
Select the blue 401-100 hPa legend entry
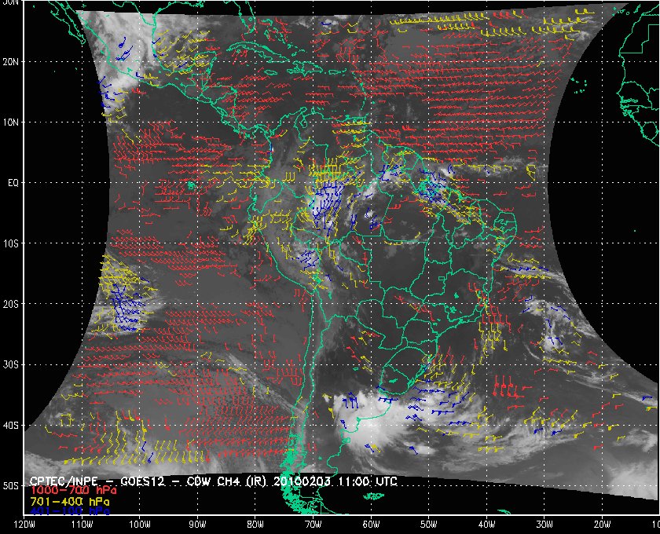(70, 511)
